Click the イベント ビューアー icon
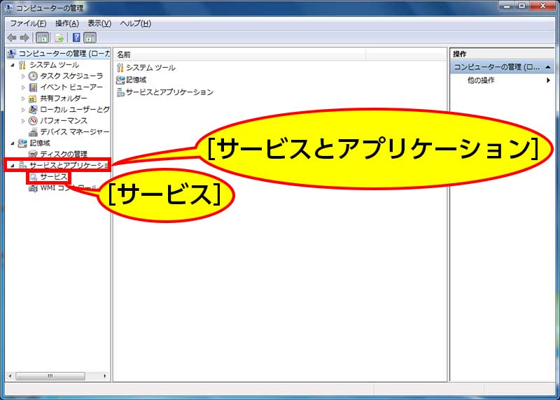 click(33, 87)
